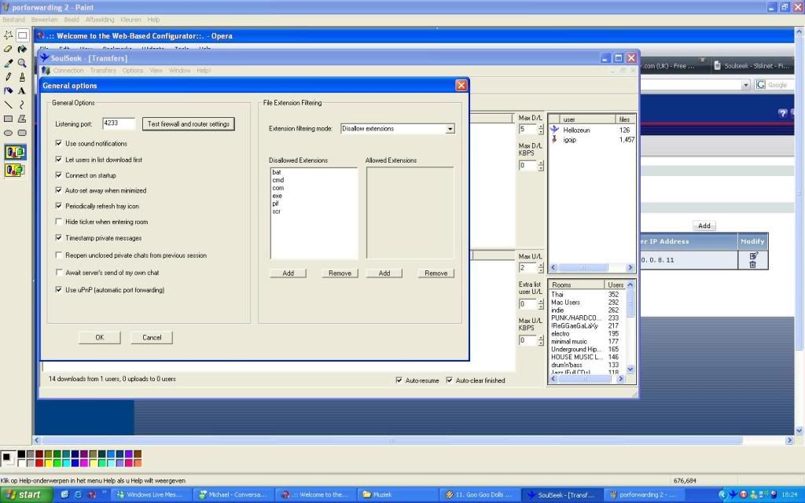Image resolution: width=805 pixels, height=503 pixels.
Task: Select the Pencil tool in Paint
Action: pos(8,77)
